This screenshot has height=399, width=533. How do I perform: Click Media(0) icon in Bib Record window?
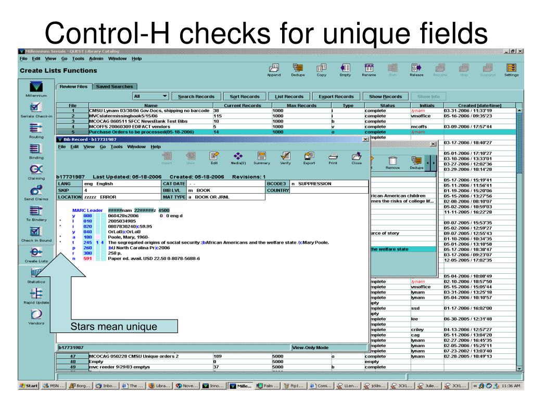click(238, 158)
